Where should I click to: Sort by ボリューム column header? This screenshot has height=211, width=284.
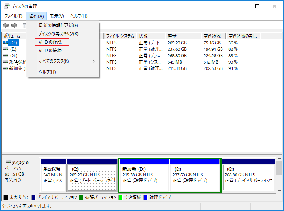14,36
